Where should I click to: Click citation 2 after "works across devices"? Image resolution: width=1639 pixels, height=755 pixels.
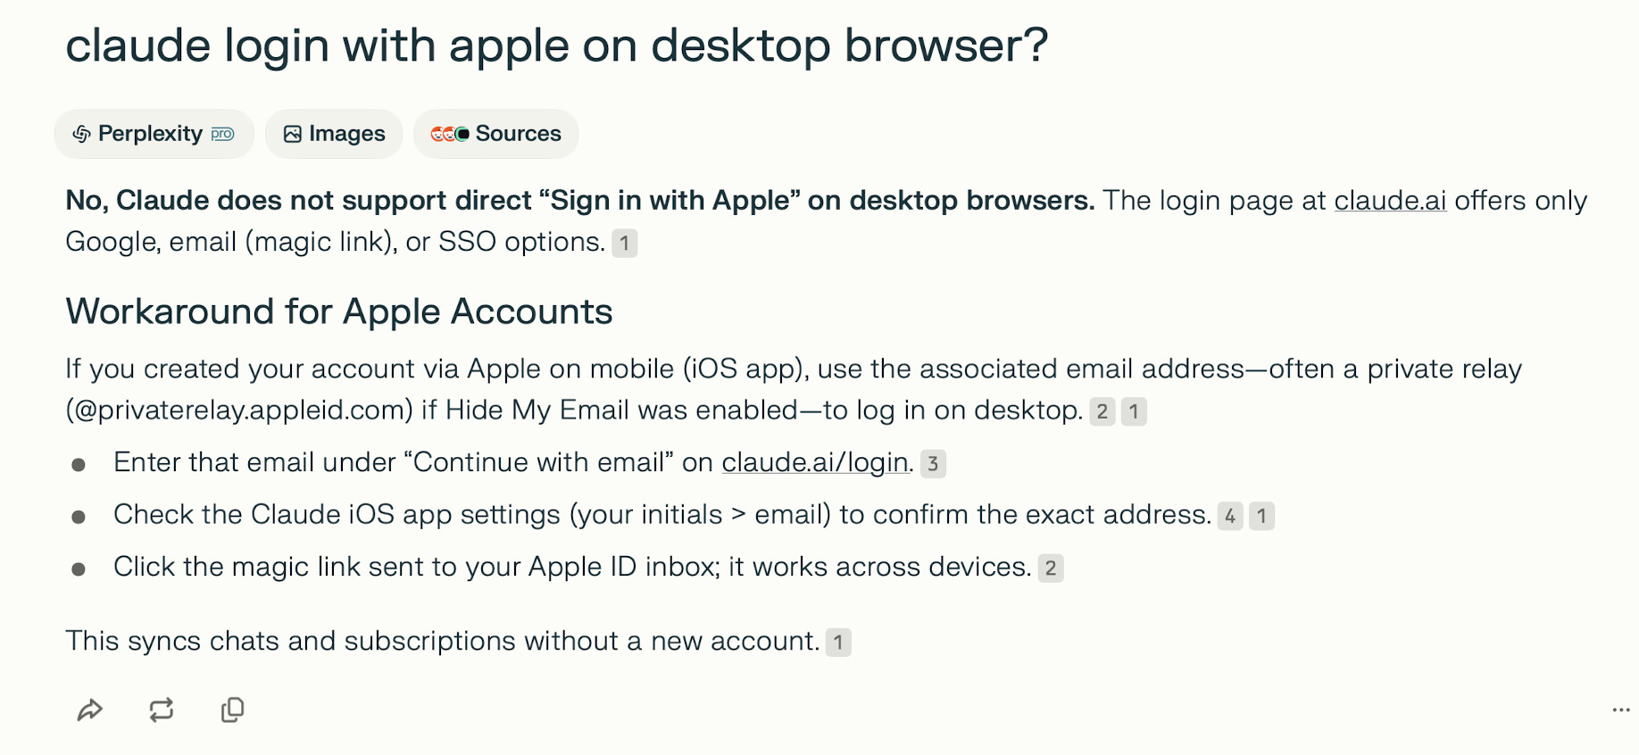tap(1051, 568)
